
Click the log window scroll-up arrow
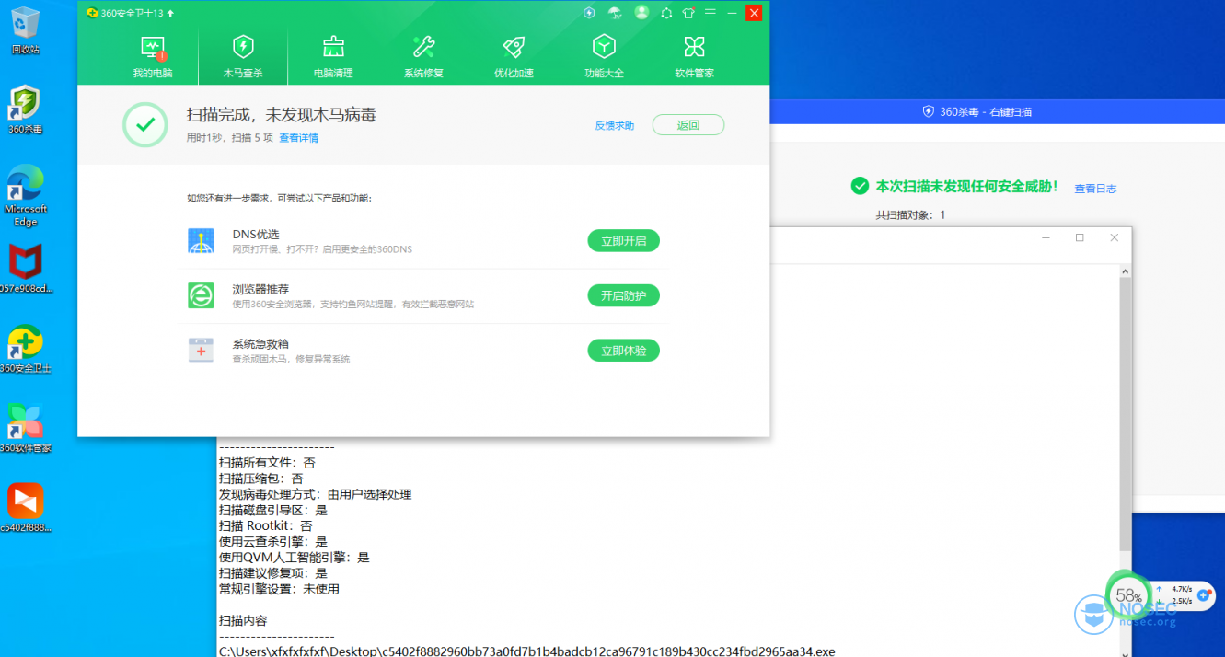coord(1125,271)
